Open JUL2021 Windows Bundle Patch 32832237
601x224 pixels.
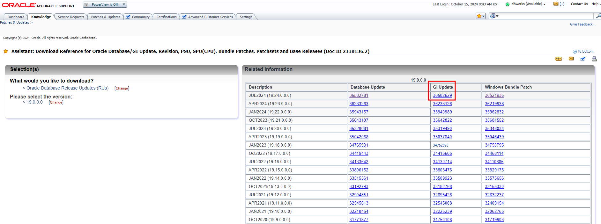(x=494, y=195)
